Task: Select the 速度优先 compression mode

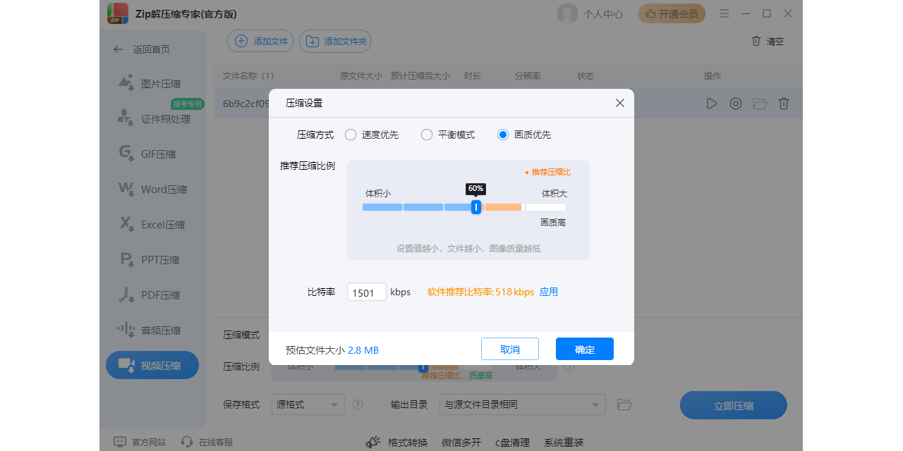Action: (351, 134)
